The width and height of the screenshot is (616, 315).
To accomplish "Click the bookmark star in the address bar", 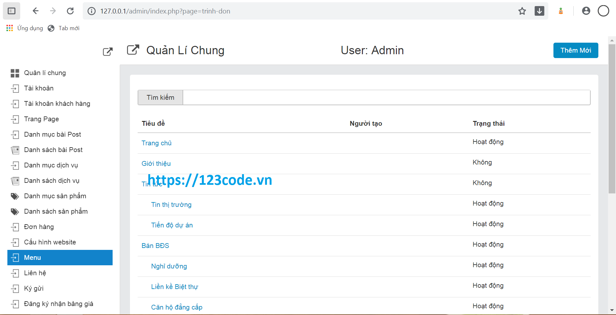I will 522,11.
